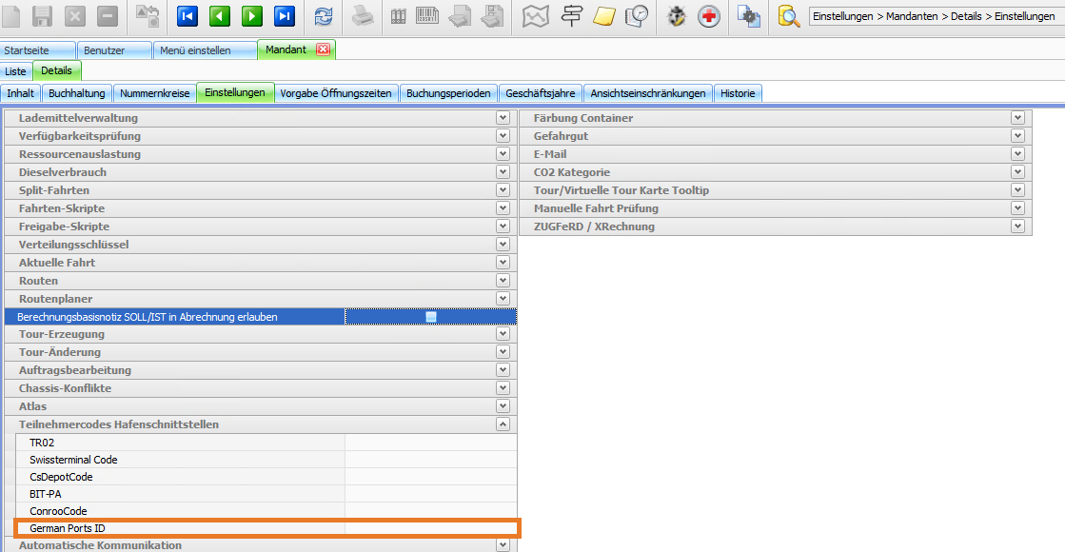Expand the ZUGFeRD / XRechnung section
Screen dimensions: 1065x552
pyautogui.click(x=1017, y=227)
